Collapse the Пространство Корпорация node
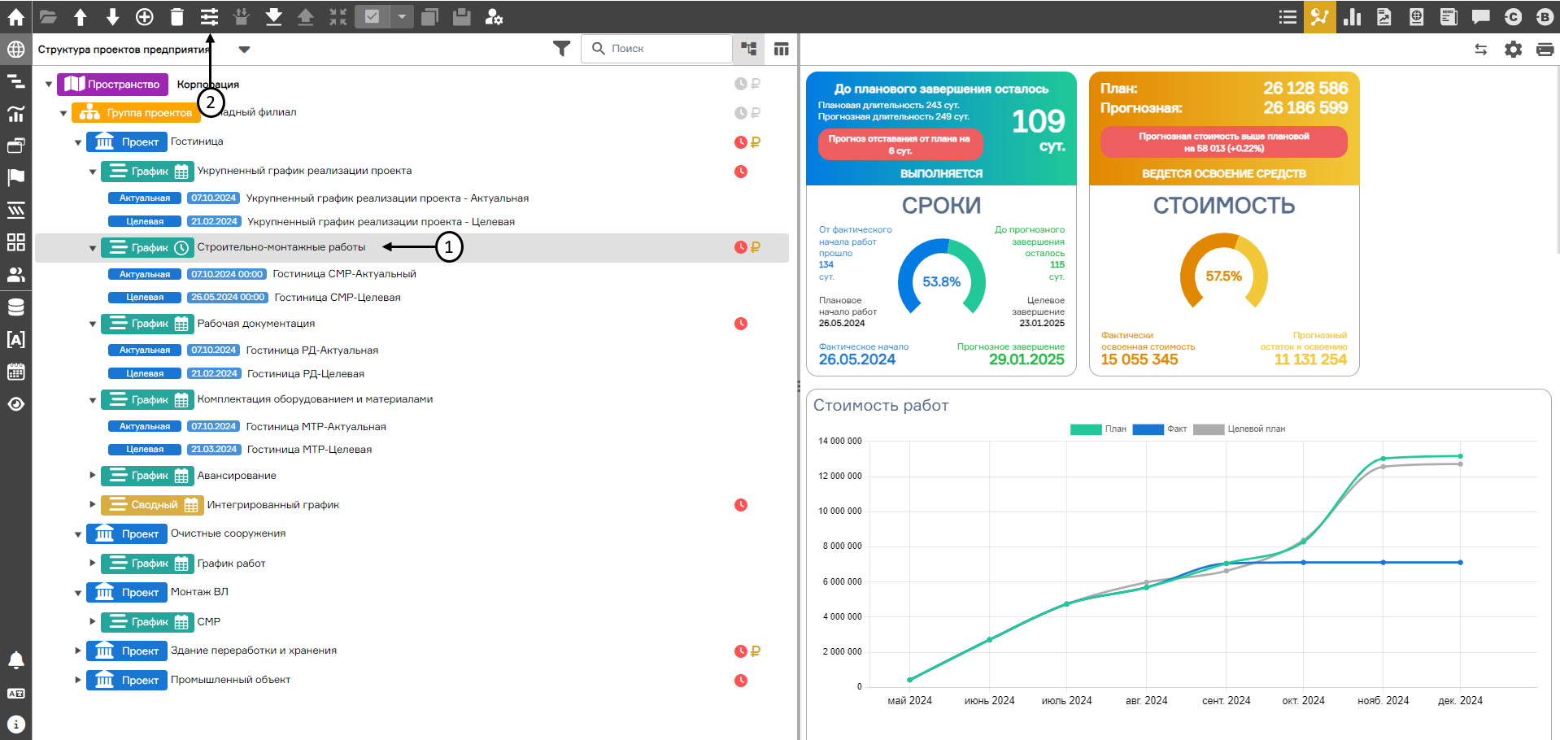1560x740 pixels. coord(49,84)
